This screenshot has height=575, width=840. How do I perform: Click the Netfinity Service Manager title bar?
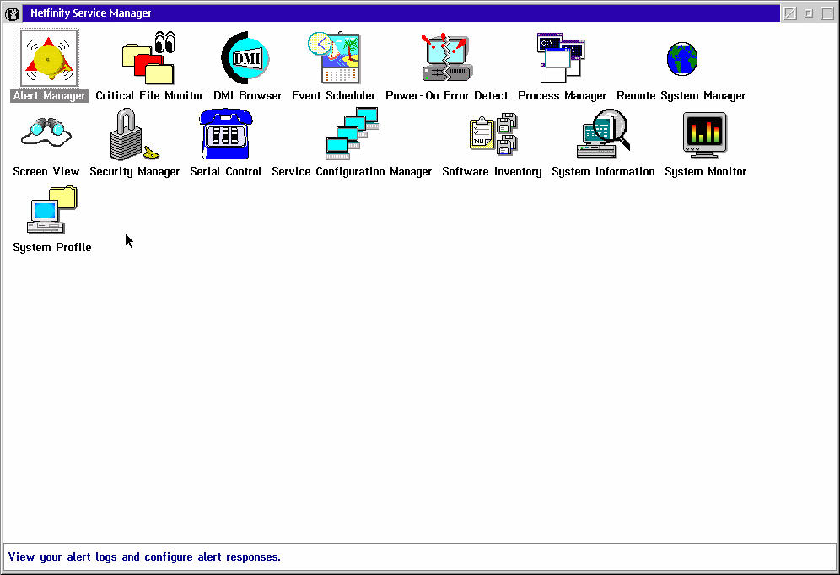pyautogui.click(x=401, y=13)
